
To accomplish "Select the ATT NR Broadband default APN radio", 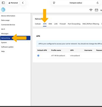I will point(38,56).
